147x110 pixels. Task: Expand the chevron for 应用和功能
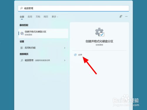[65, 48]
